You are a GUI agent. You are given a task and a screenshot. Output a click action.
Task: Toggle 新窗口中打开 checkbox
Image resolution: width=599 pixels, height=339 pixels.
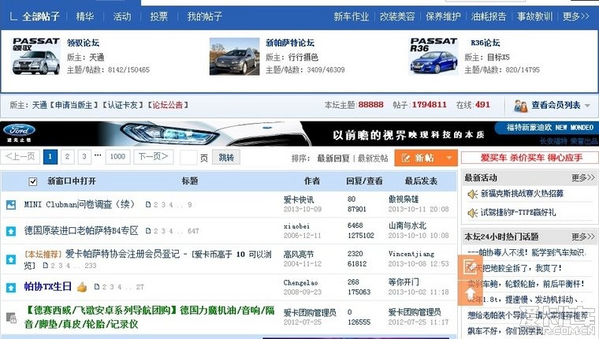pyautogui.click(x=33, y=181)
